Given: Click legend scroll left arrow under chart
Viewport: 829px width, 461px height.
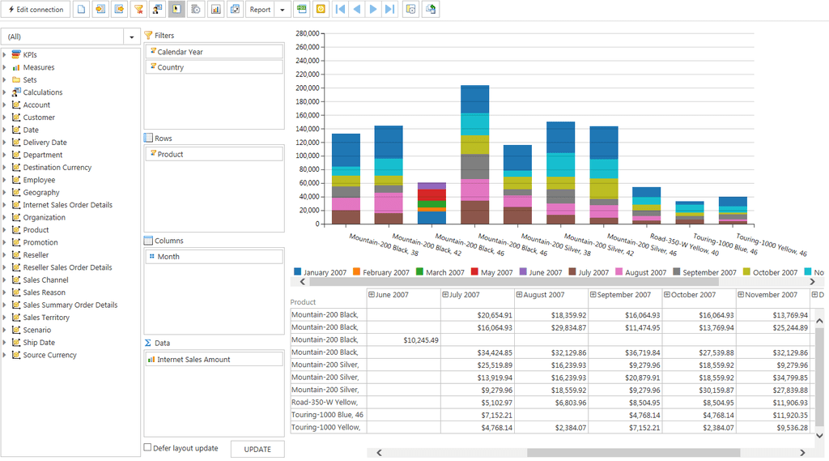Looking at the screenshot, I should [x=303, y=282].
